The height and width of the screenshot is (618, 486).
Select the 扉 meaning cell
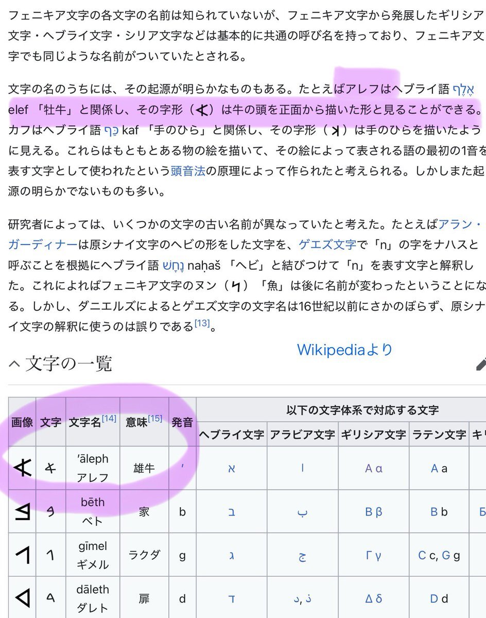coord(144,597)
